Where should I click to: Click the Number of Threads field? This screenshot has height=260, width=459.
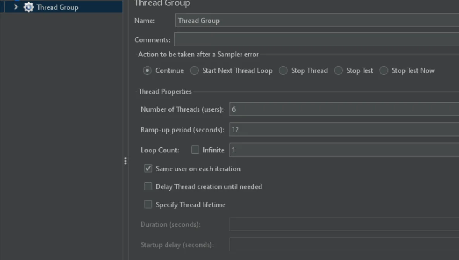pos(344,109)
